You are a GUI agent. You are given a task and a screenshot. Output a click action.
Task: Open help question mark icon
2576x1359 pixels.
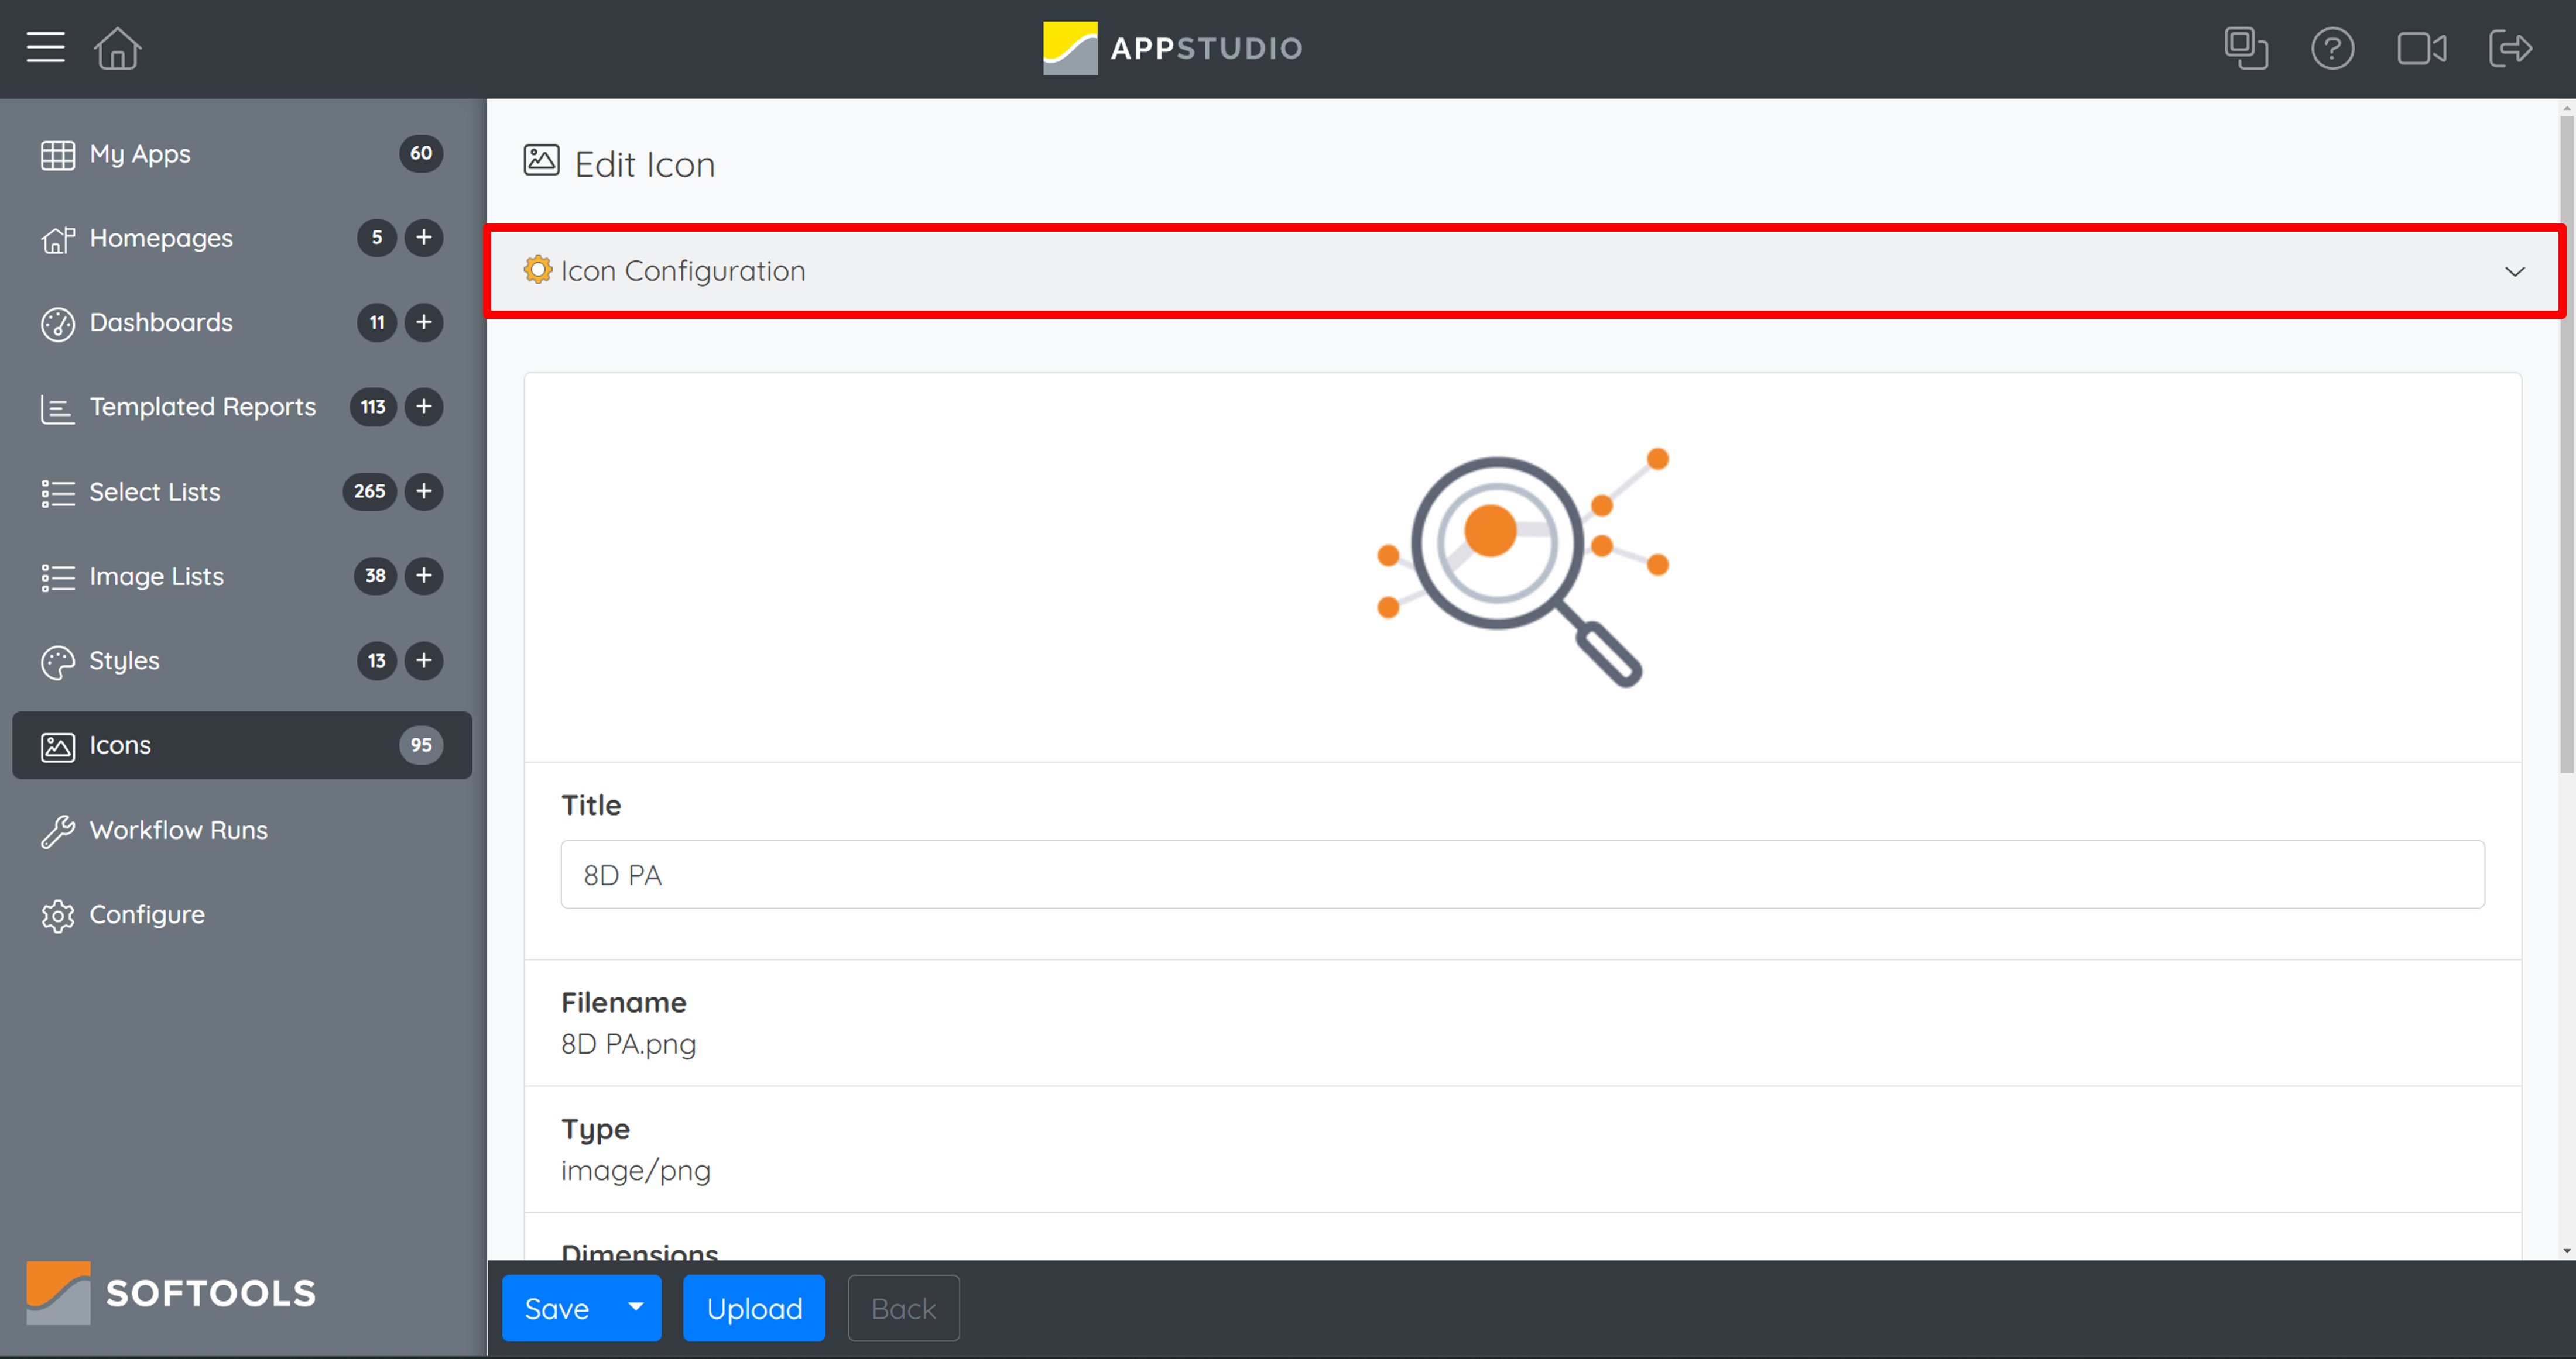coord(2332,48)
